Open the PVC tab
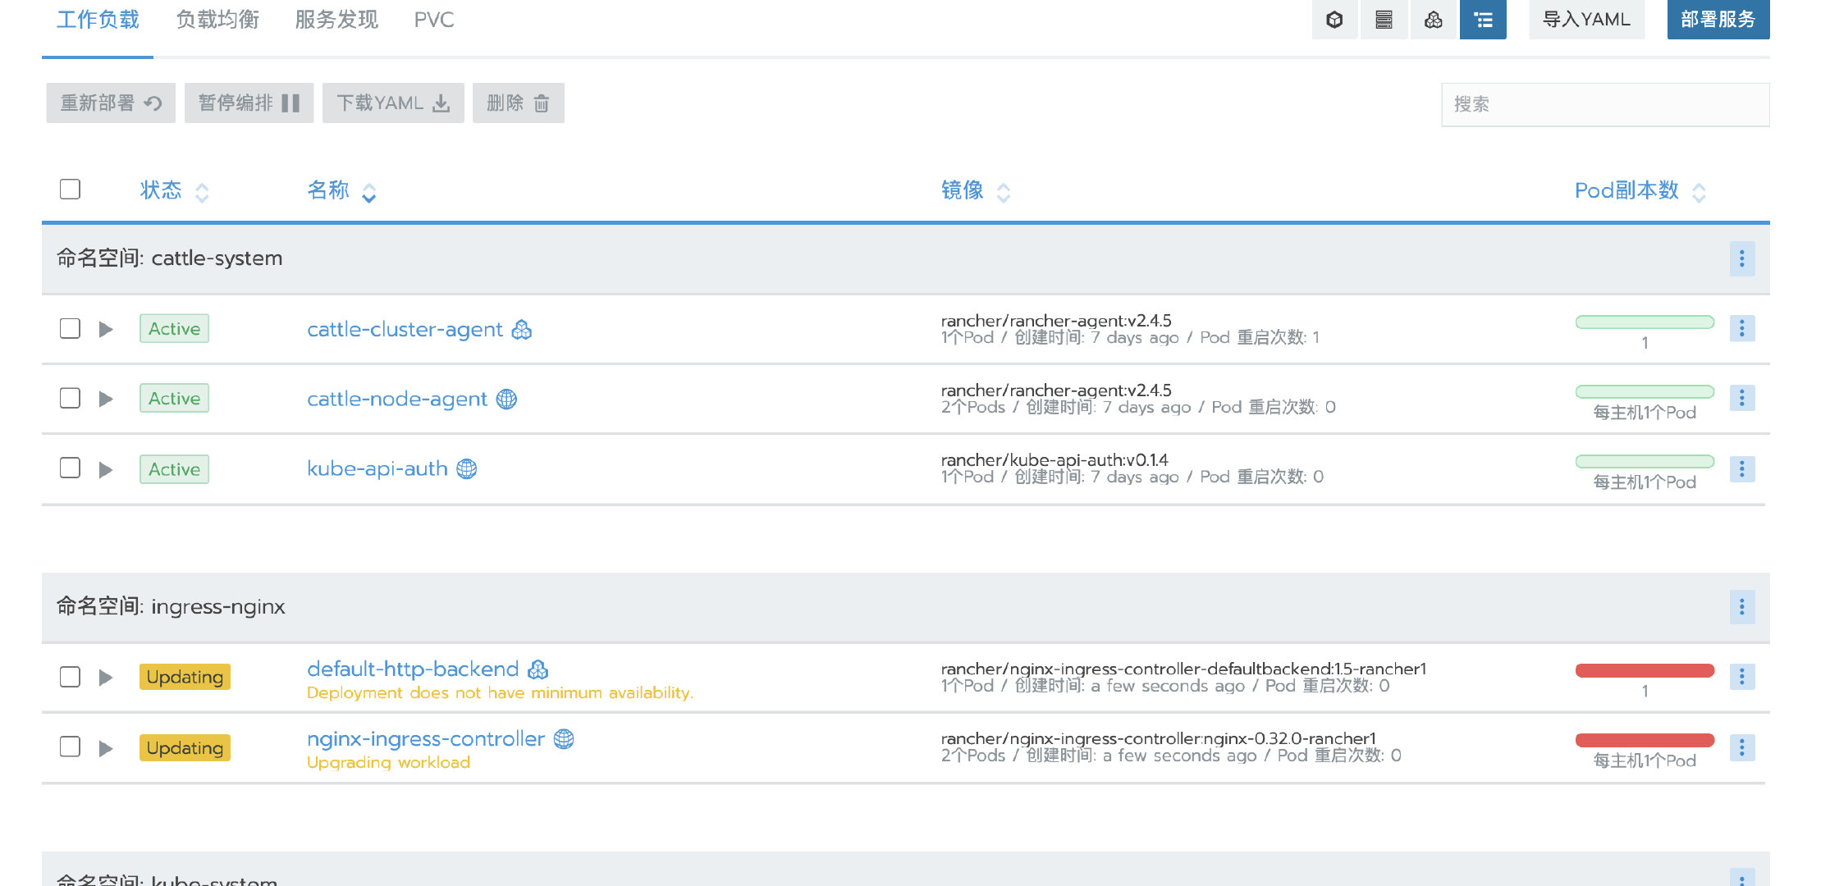The image size is (1830, 886). pos(433,20)
